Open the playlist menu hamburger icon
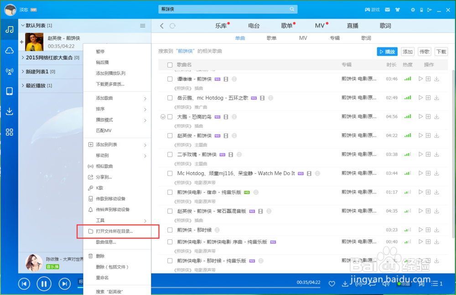 pyautogui.click(x=142, y=26)
